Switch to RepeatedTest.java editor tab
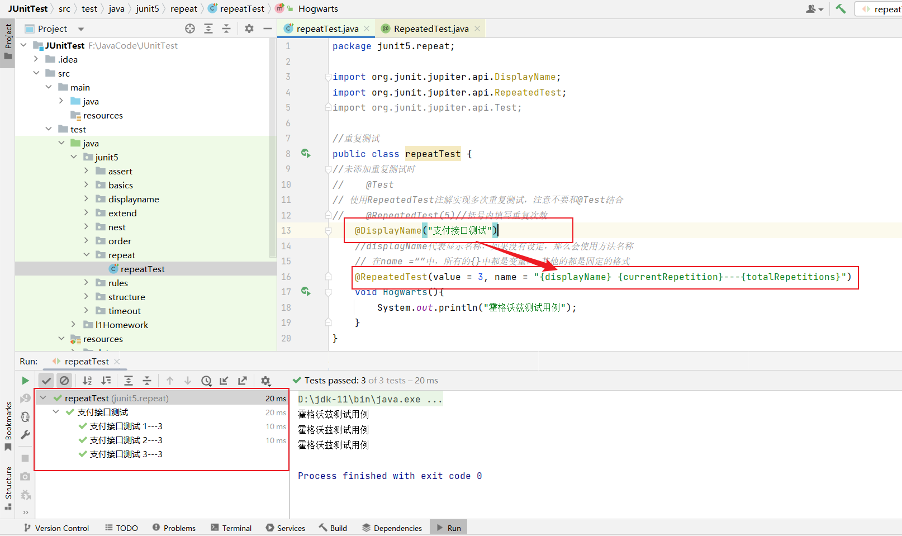The image size is (902, 536). [x=430, y=29]
